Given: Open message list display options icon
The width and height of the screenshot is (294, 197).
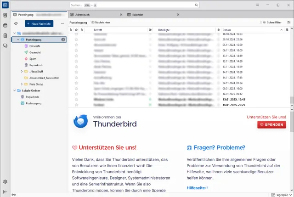Looking at the screenshot, I should pos(289,23).
